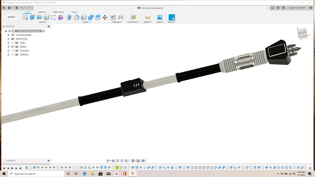Click the ViewCube bottom face
This screenshot has height=177, width=315.
(x=302, y=32)
